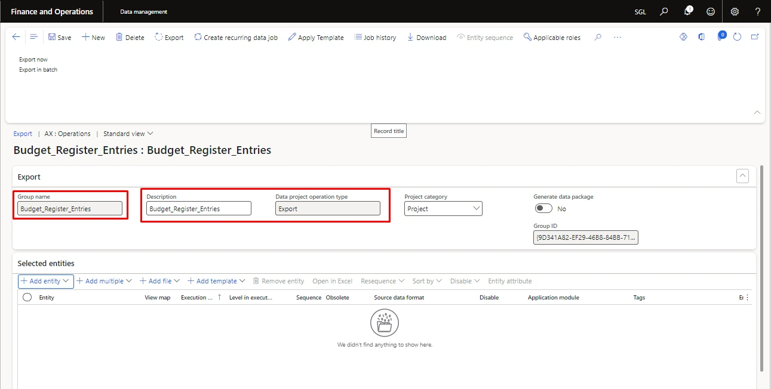Click the attachments icon with badge
The width and height of the screenshot is (771, 389).
[x=720, y=36]
